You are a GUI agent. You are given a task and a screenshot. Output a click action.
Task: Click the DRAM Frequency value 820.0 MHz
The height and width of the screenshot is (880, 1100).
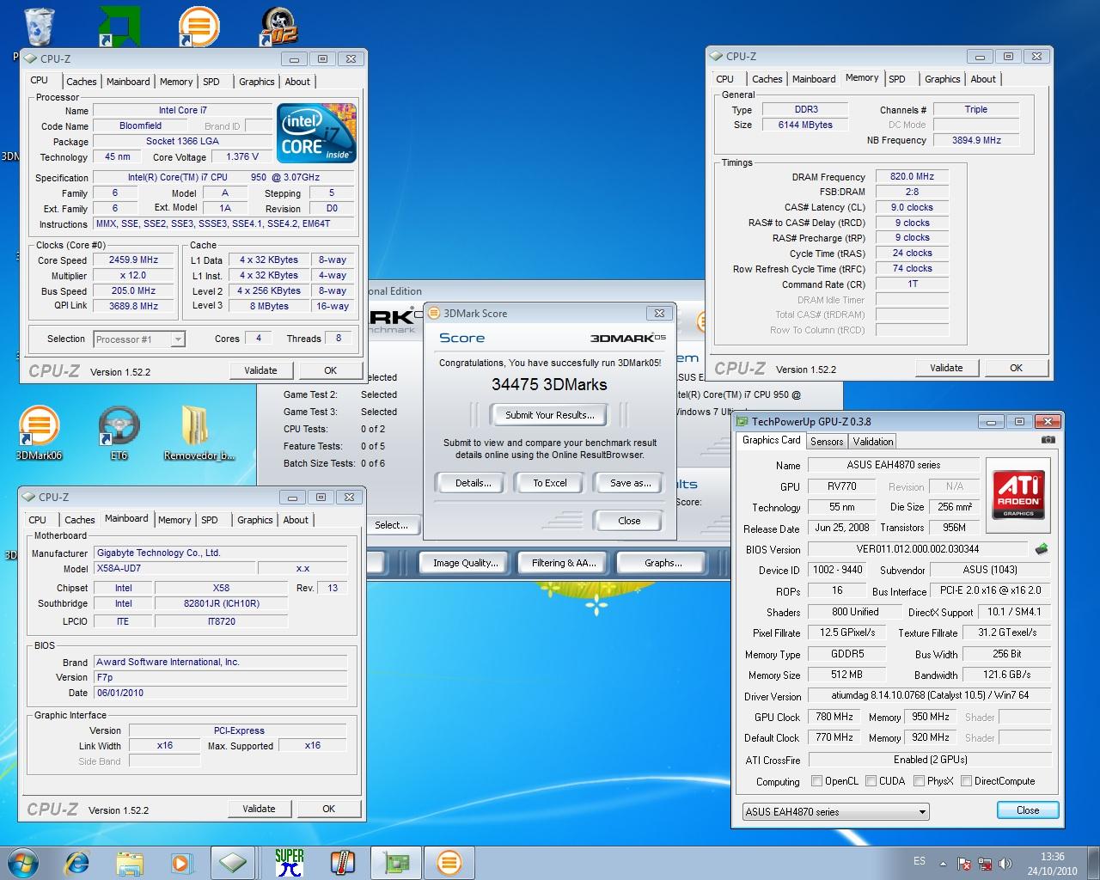tap(912, 176)
